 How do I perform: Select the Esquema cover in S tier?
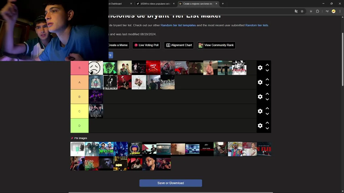(x=239, y=68)
